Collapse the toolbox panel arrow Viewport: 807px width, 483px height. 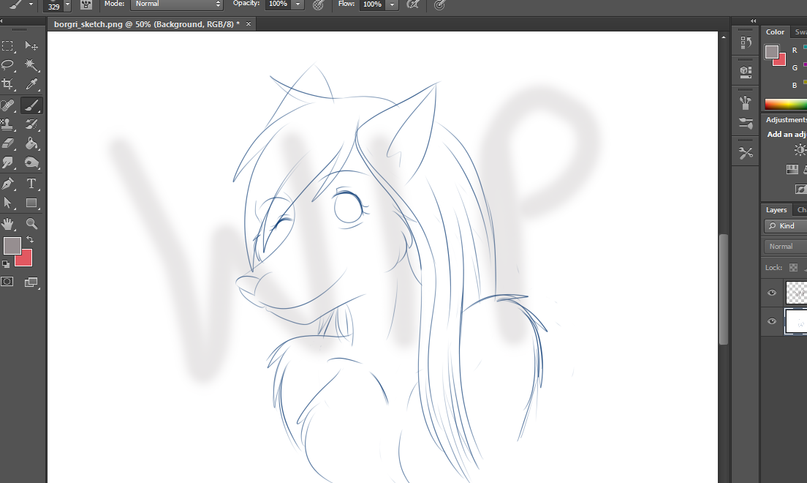(x=1, y=21)
